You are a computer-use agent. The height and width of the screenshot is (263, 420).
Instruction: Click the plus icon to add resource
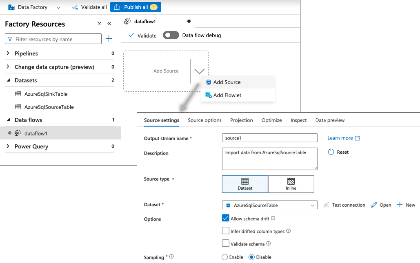109,39
